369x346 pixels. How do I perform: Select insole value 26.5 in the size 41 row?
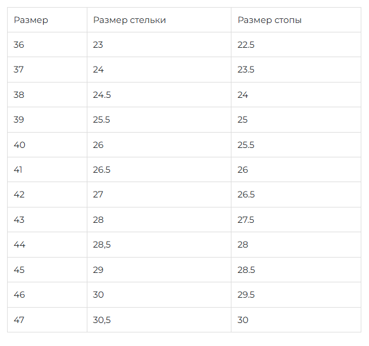click(102, 170)
